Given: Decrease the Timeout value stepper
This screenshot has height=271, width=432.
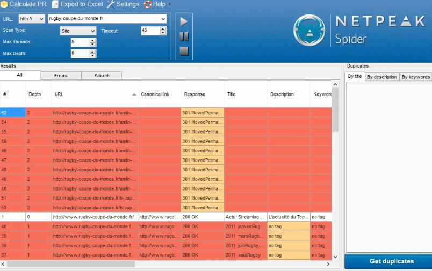Looking at the screenshot, I should 163,33.
